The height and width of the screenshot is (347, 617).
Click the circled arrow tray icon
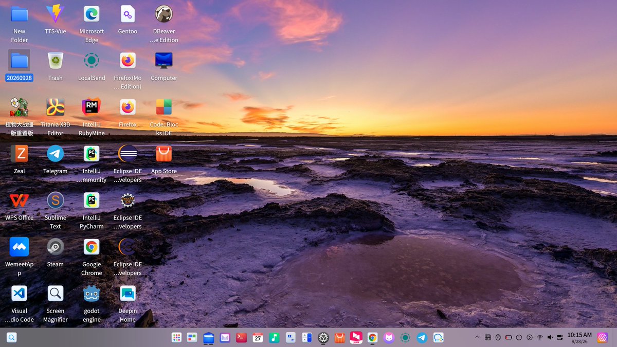(530, 338)
